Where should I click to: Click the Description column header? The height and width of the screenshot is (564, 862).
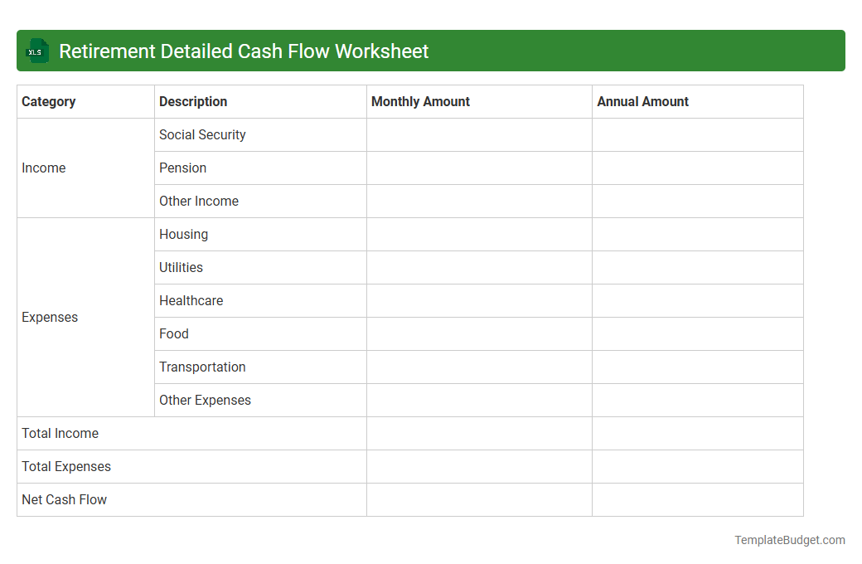192,101
